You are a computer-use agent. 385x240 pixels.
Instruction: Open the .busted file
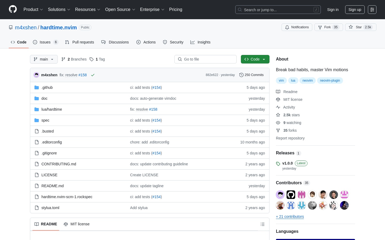click(48, 131)
